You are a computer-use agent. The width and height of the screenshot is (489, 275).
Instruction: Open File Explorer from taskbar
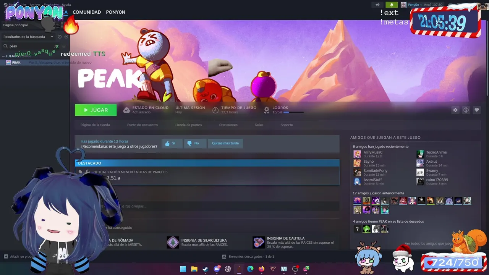(x=194, y=269)
